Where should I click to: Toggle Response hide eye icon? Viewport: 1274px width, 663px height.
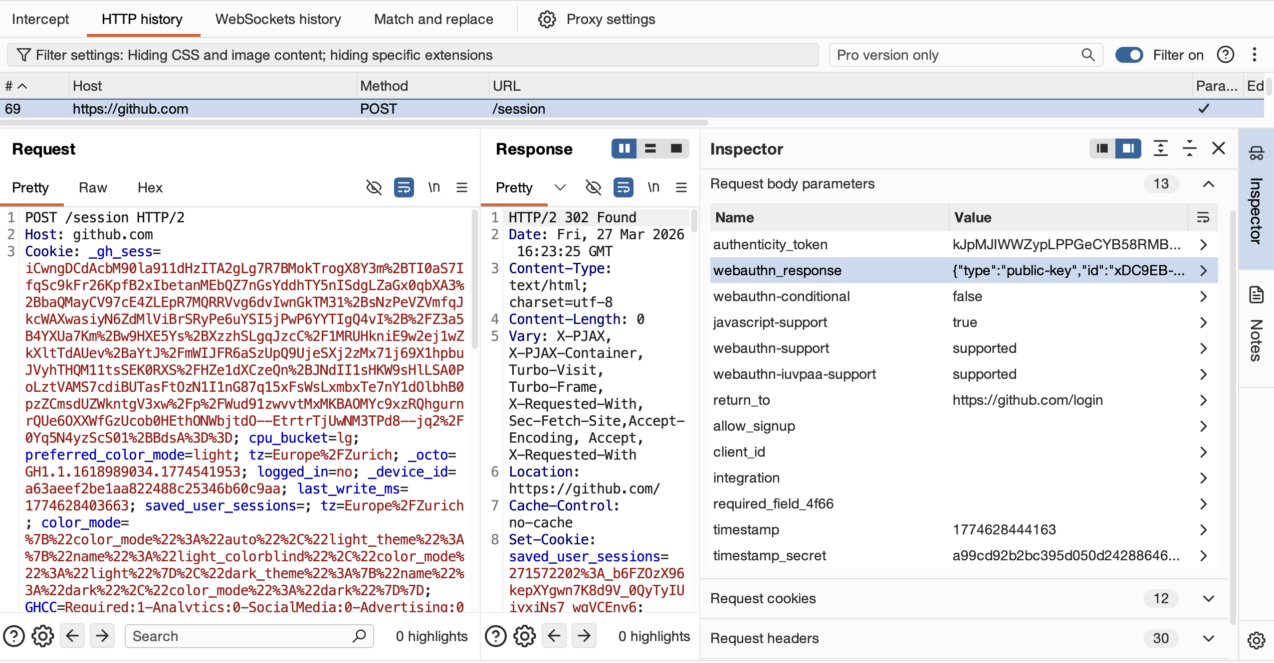point(594,187)
